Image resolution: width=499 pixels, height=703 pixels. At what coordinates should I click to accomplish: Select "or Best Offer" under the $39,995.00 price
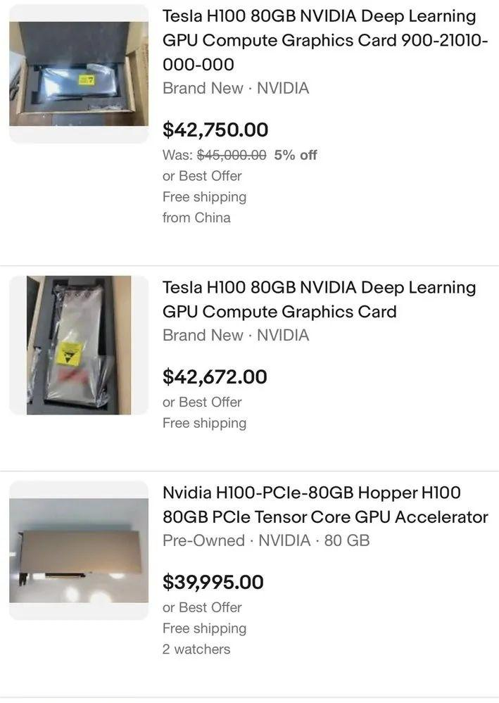tap(202, 607)
